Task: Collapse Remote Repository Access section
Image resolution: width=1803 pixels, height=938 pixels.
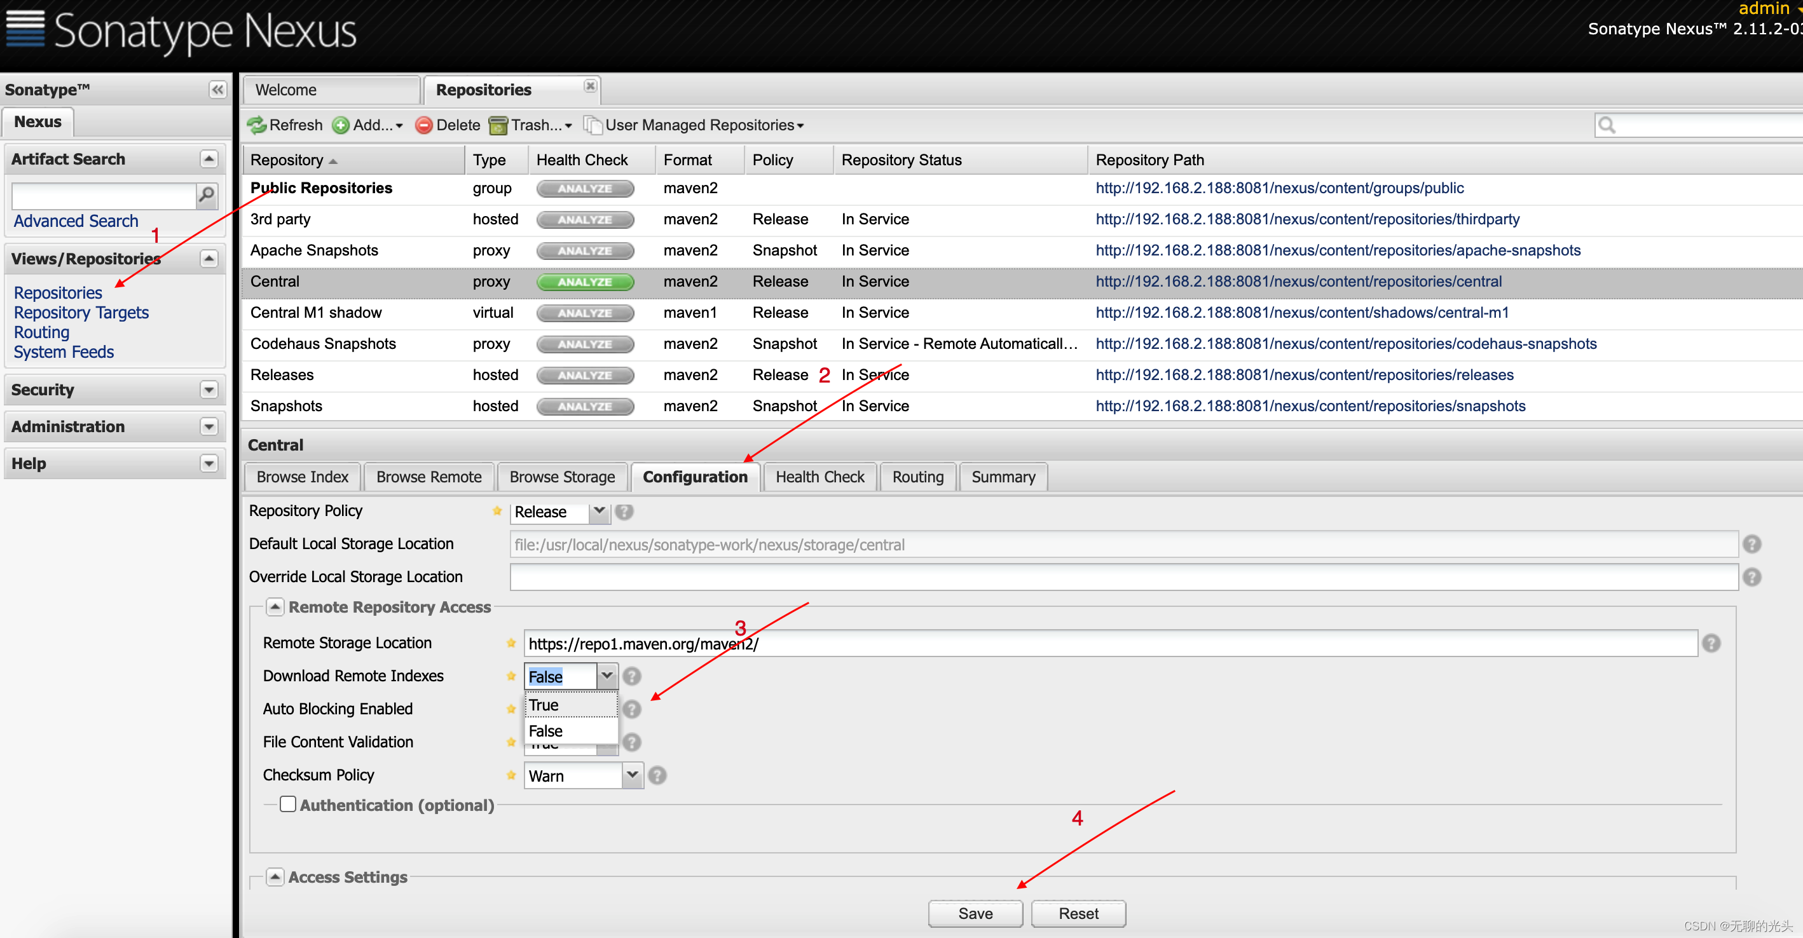Action: [275, 607]
